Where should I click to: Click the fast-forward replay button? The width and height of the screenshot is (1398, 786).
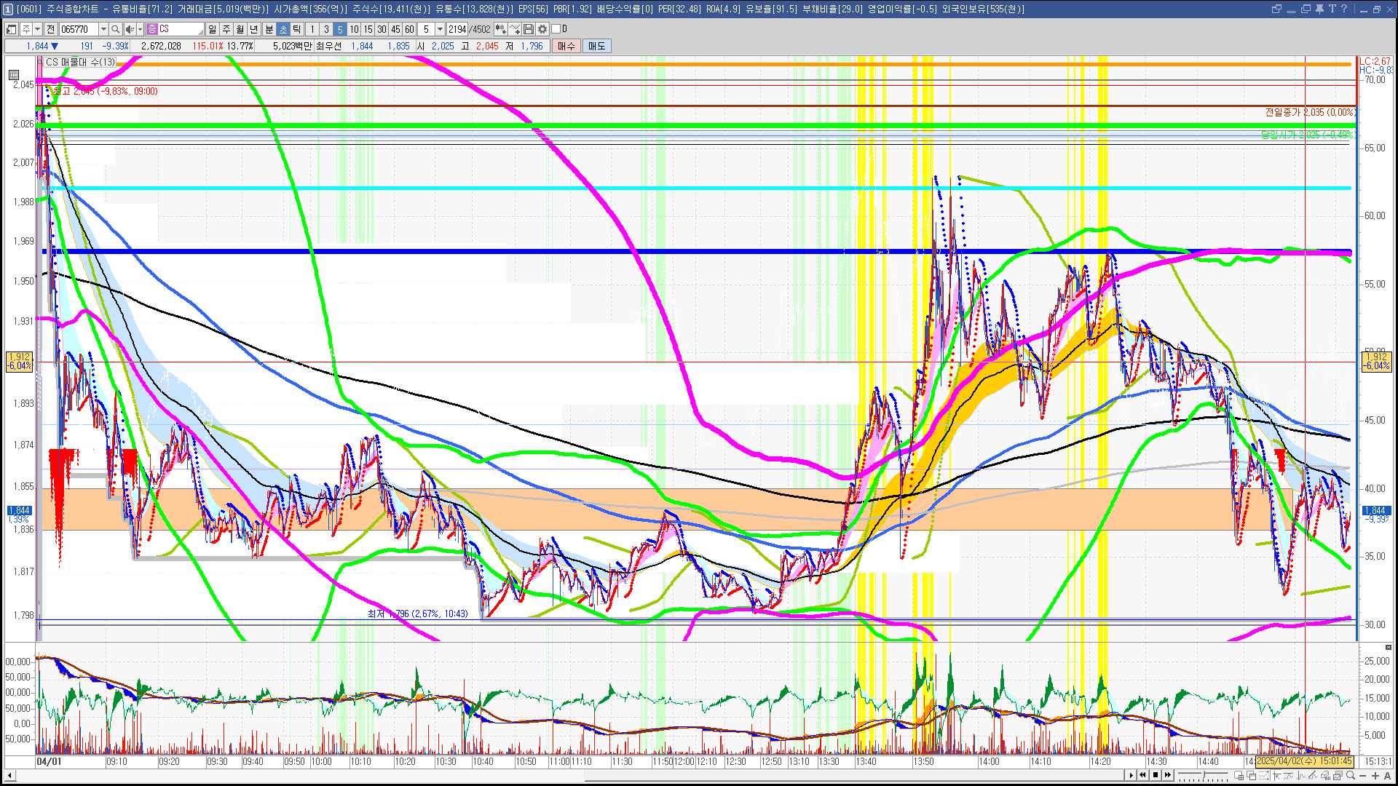pos(1168,775)
